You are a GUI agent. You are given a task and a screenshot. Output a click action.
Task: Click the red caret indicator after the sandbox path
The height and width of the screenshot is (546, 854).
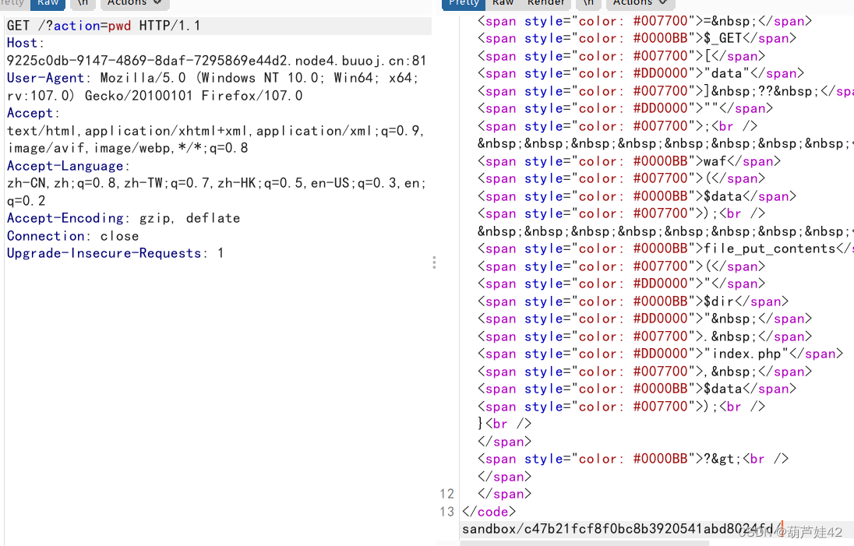point(781,527)
